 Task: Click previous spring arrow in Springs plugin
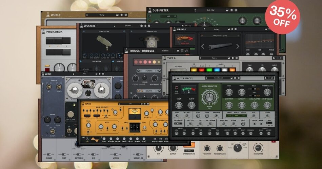(202, 46)
